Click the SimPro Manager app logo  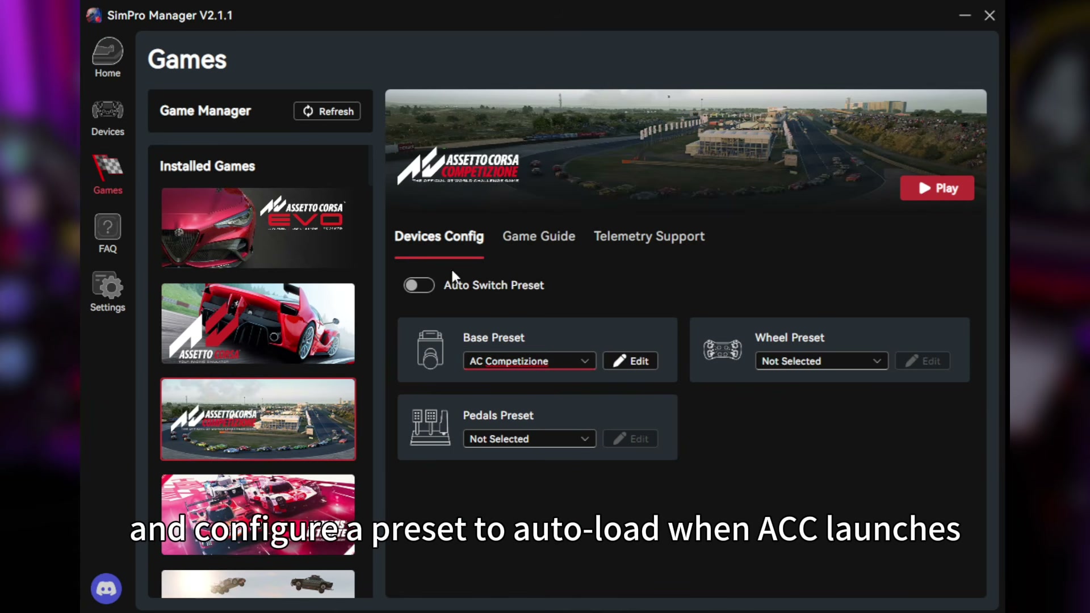[94, 15]
